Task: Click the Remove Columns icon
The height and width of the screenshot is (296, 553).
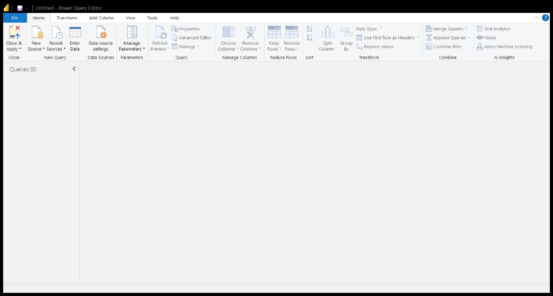Action: 251,32
